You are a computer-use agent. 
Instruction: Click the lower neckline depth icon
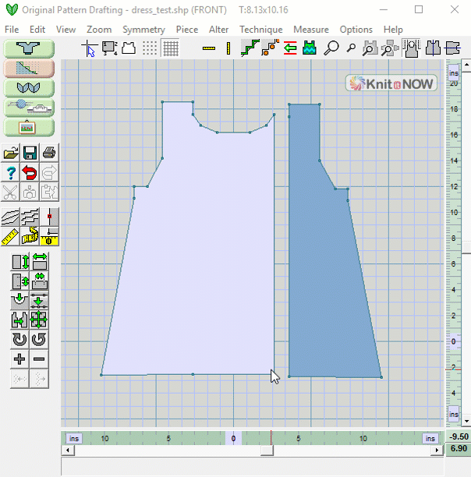pos(20,301)
